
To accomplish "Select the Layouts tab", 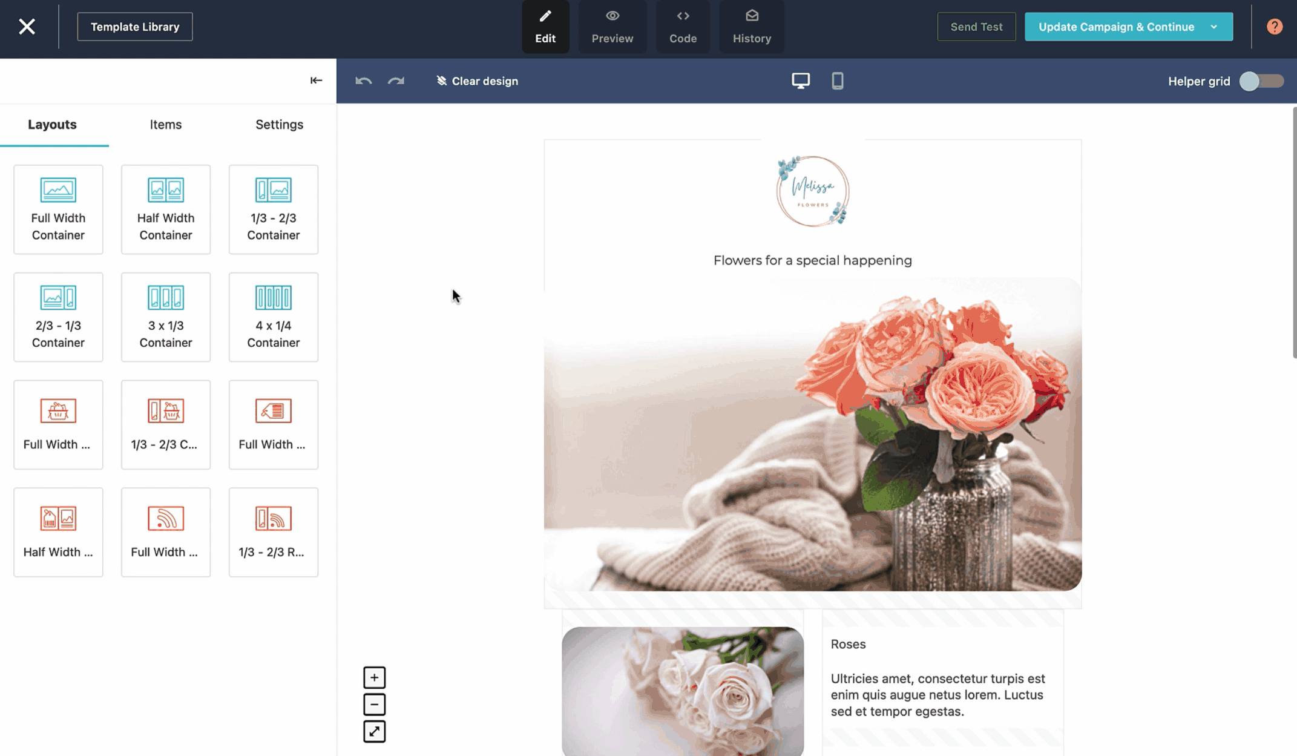I will click(x=53, y=125).
